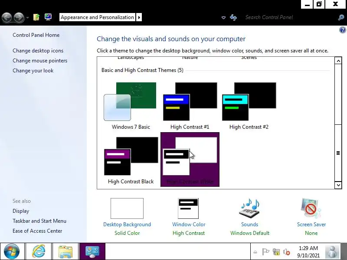The width and height of the screenshot is (347, 260).
Task: Click the Desktop Background text link
Action: point(127,224)
